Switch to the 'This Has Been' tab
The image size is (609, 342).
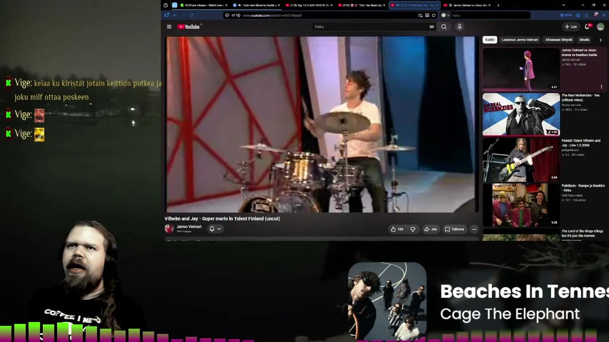(x=360, y=5)
